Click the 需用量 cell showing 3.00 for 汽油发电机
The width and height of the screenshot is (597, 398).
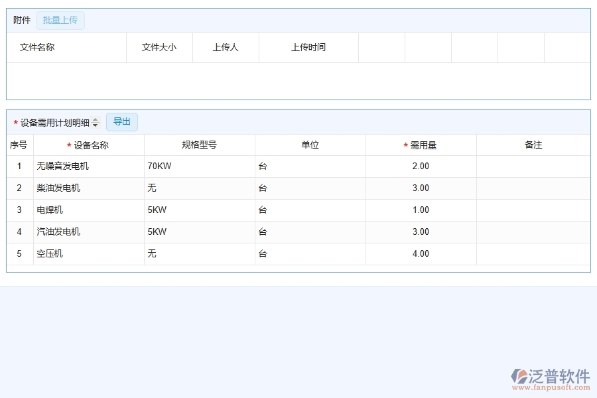421,232
